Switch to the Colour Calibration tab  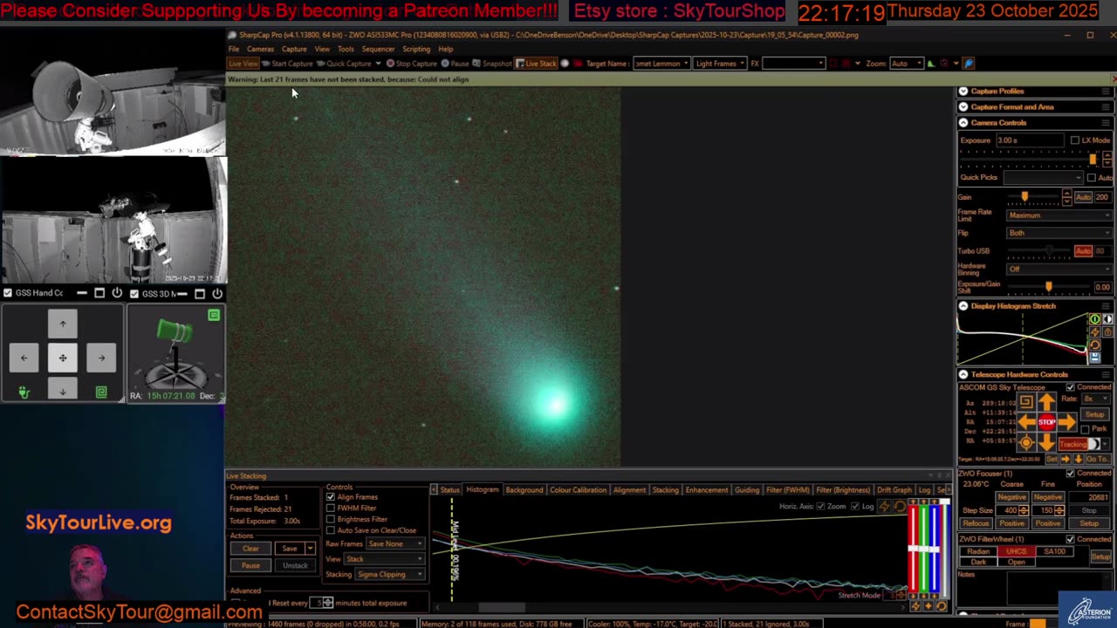(578, 490)
